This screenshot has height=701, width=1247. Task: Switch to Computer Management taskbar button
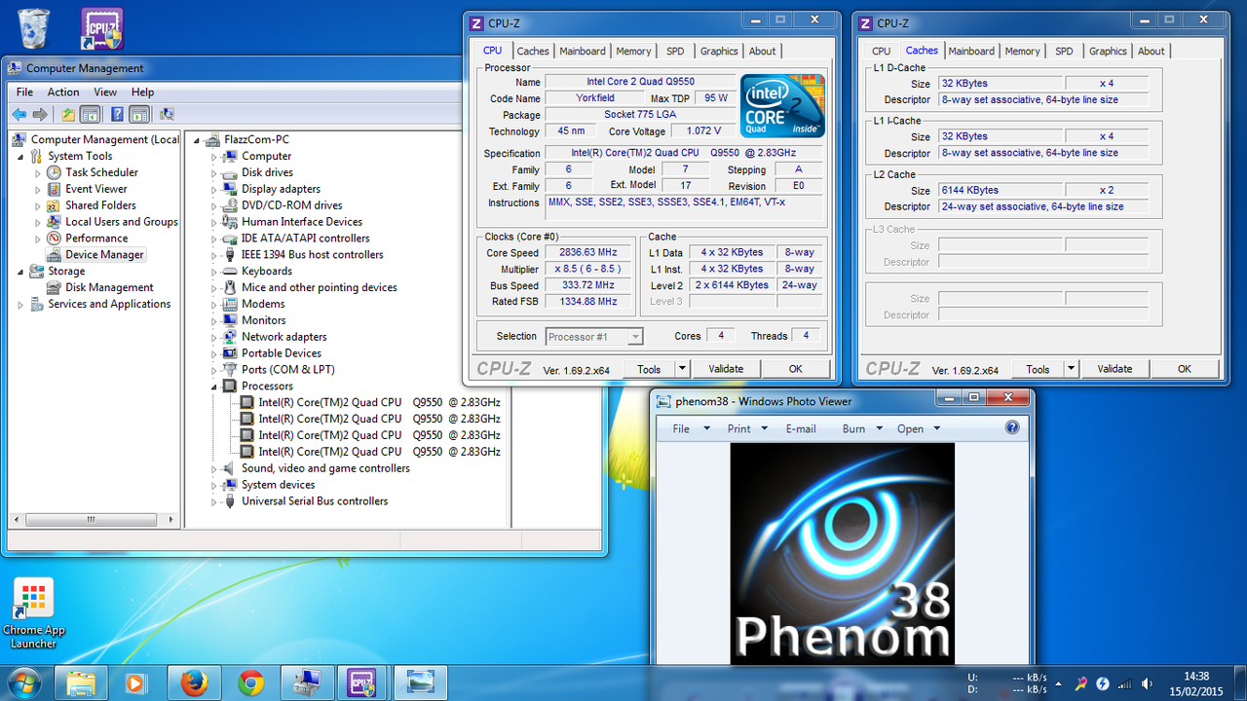(307, 683)
